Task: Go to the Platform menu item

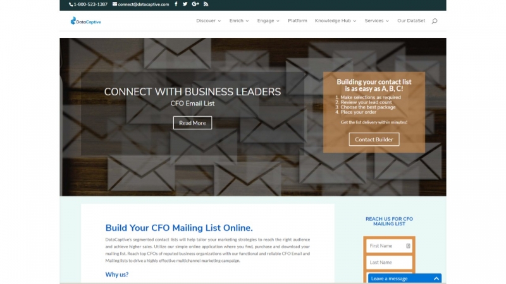Action: 297,21
